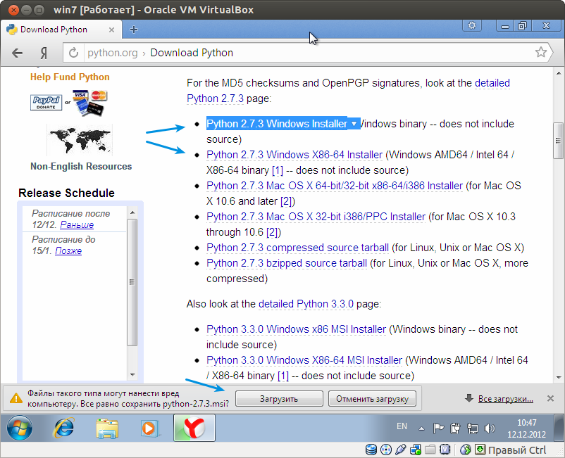Click the Yandex browser taskbar button
The width and height of the screenshot is (565, 458).
click(x=194, y=428)
